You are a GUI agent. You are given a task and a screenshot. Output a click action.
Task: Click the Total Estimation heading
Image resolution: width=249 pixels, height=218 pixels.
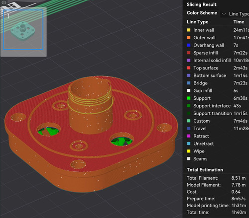pyautogui.click(x=205, y=170)
